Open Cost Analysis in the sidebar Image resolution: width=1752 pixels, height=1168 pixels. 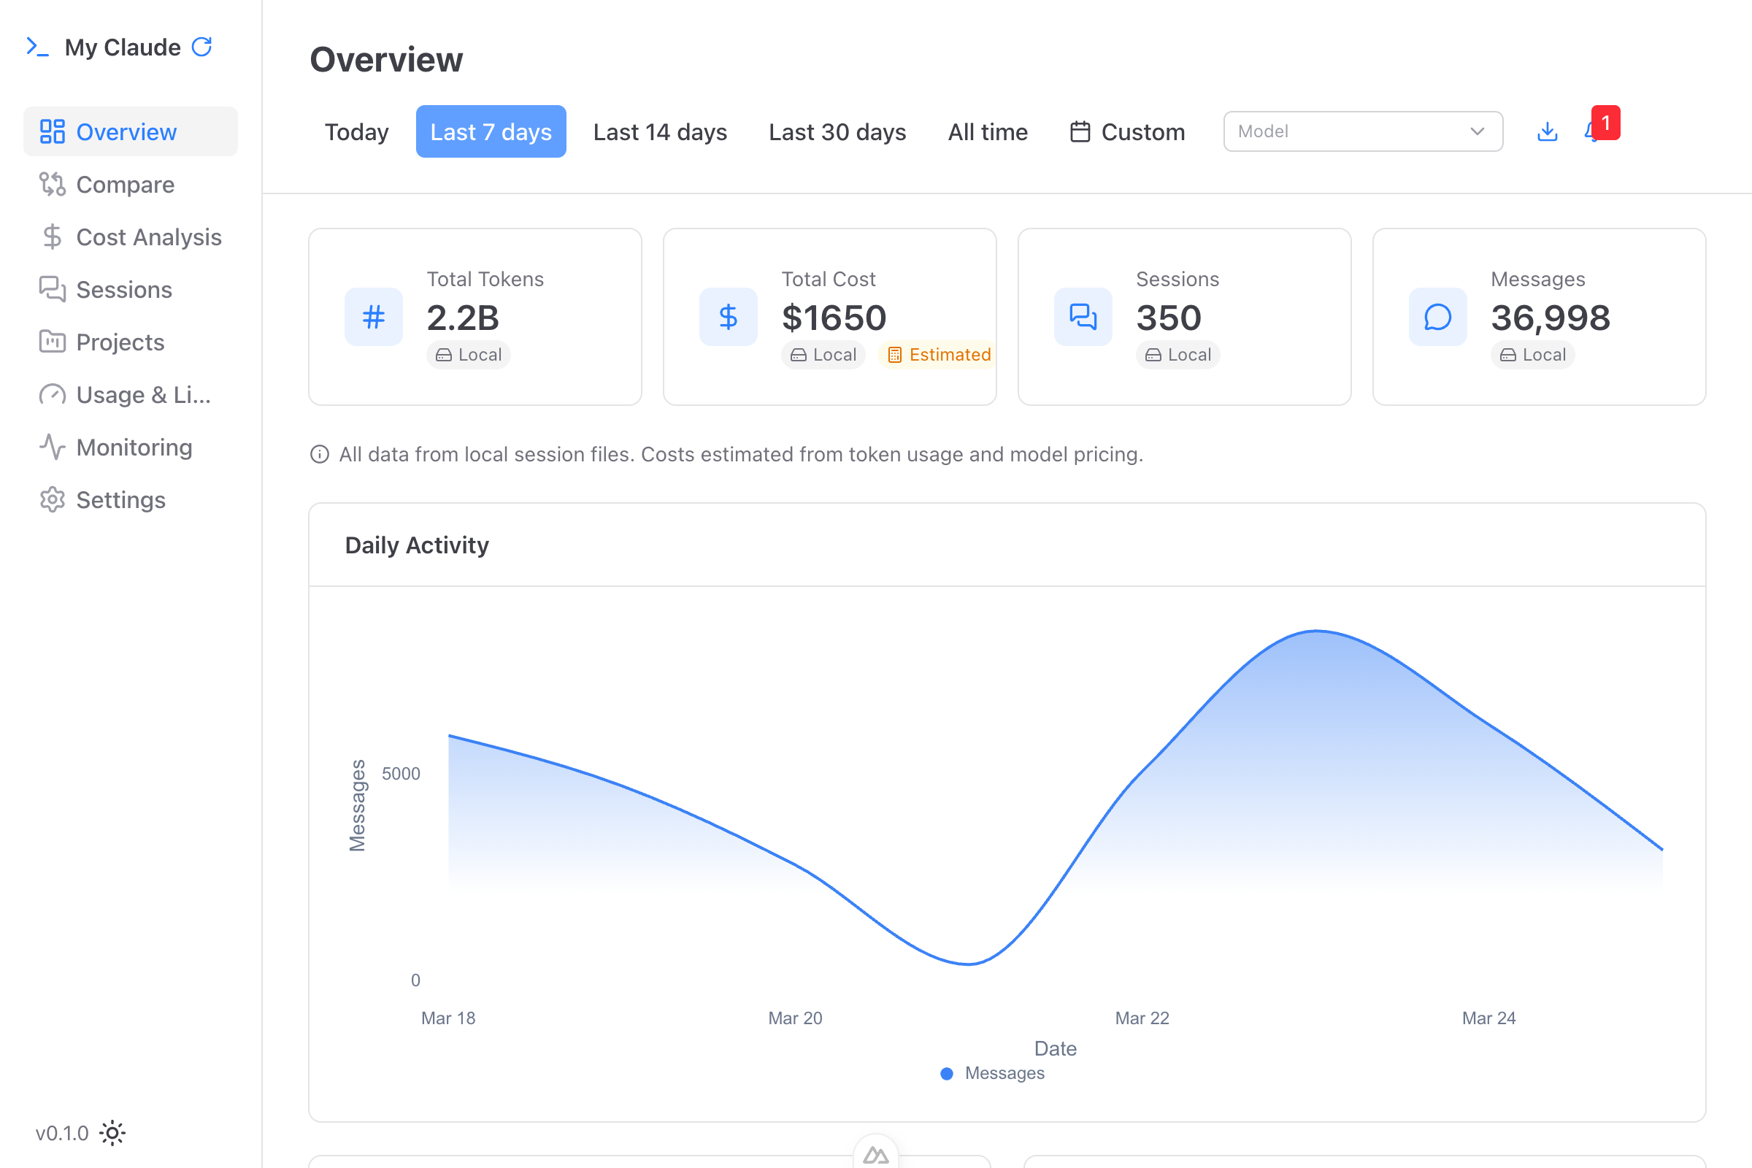click(131, 237)
